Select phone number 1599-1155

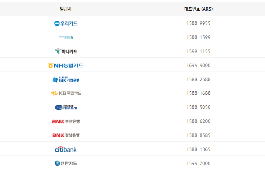(x=198, y=52)
